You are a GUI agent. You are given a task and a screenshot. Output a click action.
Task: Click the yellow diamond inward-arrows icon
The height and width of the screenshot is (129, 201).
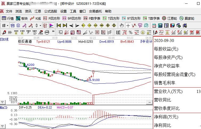click(x=102, y=25)
